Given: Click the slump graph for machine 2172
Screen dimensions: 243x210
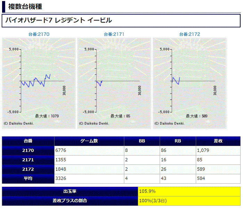Looking at the screenshot, I should coord(190,83).
